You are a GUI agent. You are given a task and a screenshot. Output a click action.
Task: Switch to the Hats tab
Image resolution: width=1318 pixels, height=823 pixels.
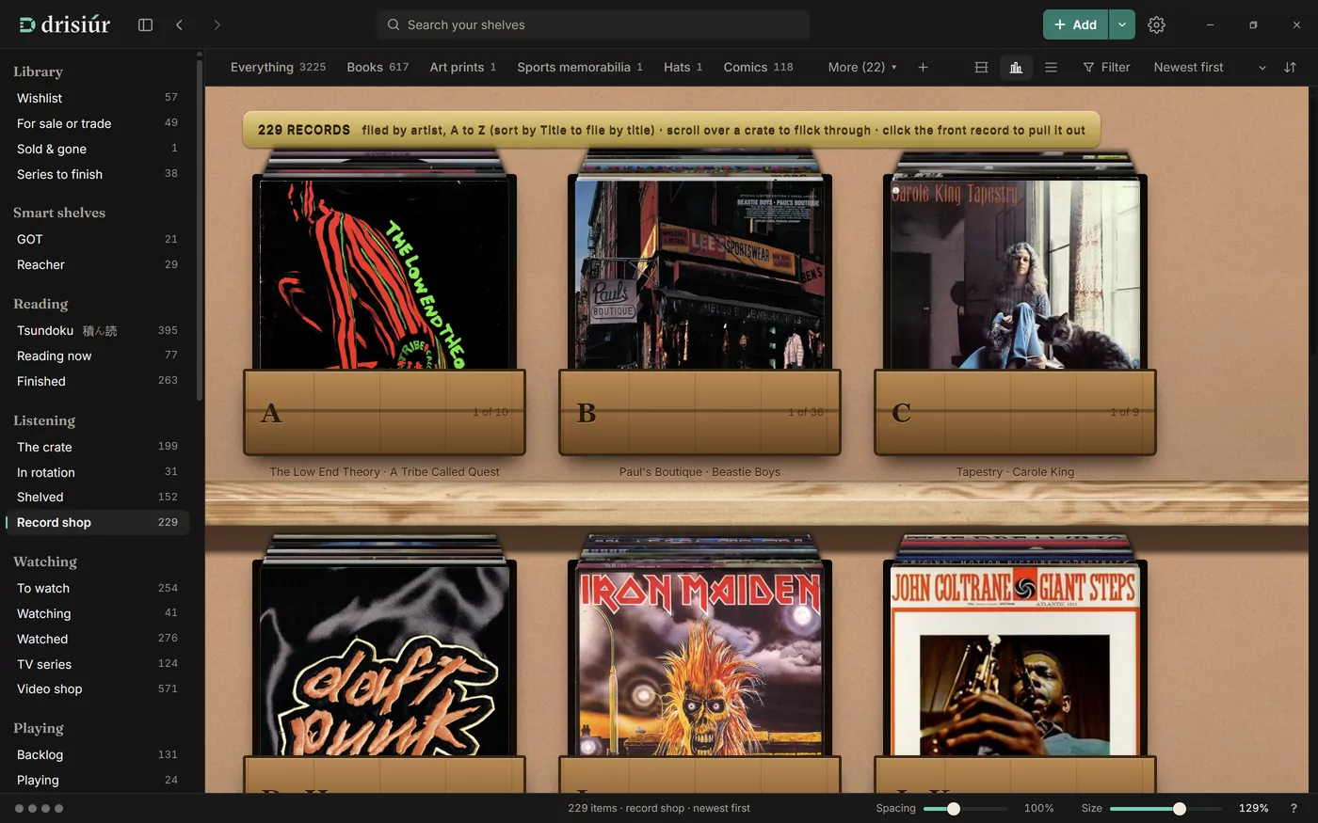click(683, 67)
